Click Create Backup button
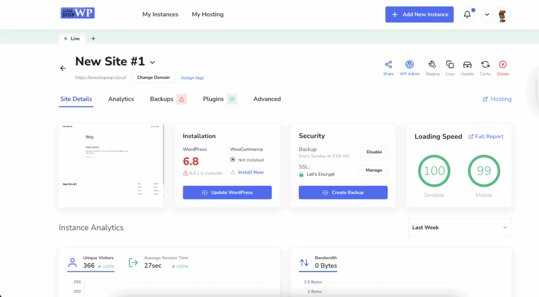This screenshot has width=539, height=297. [x=343, y=193]
